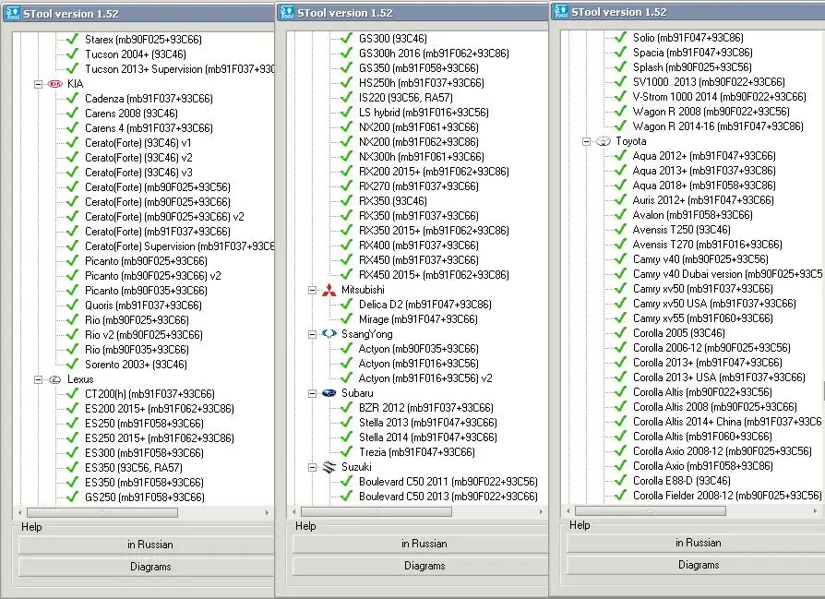Click horizontal scrollbar thumb in middle window
825x599 pixels.
377,511
